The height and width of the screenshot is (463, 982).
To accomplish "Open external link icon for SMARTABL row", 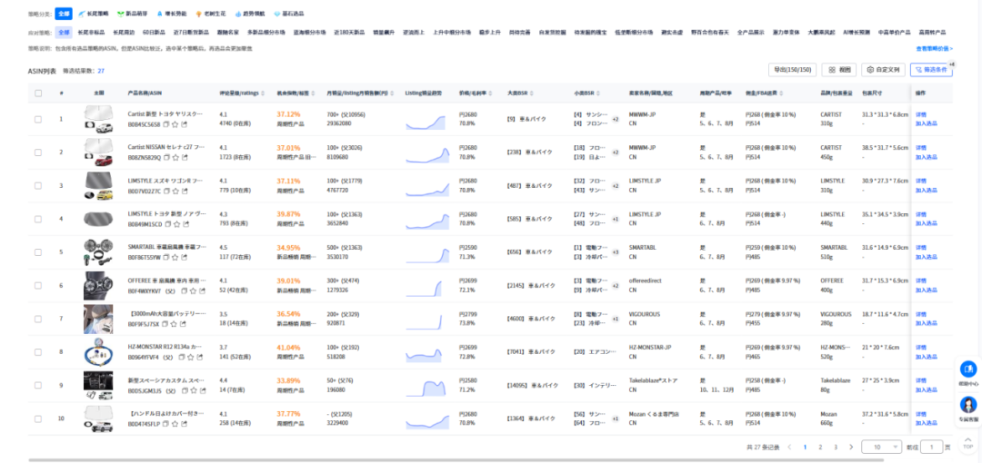I will (184, 257).
